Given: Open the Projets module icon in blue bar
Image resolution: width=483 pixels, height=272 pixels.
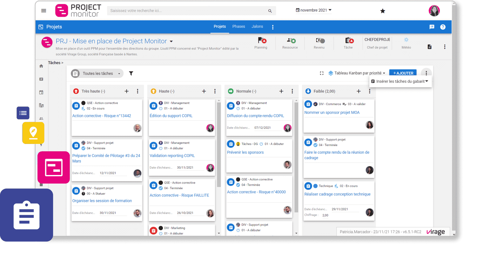Looking at the screenshot, I should coord(41,27).
